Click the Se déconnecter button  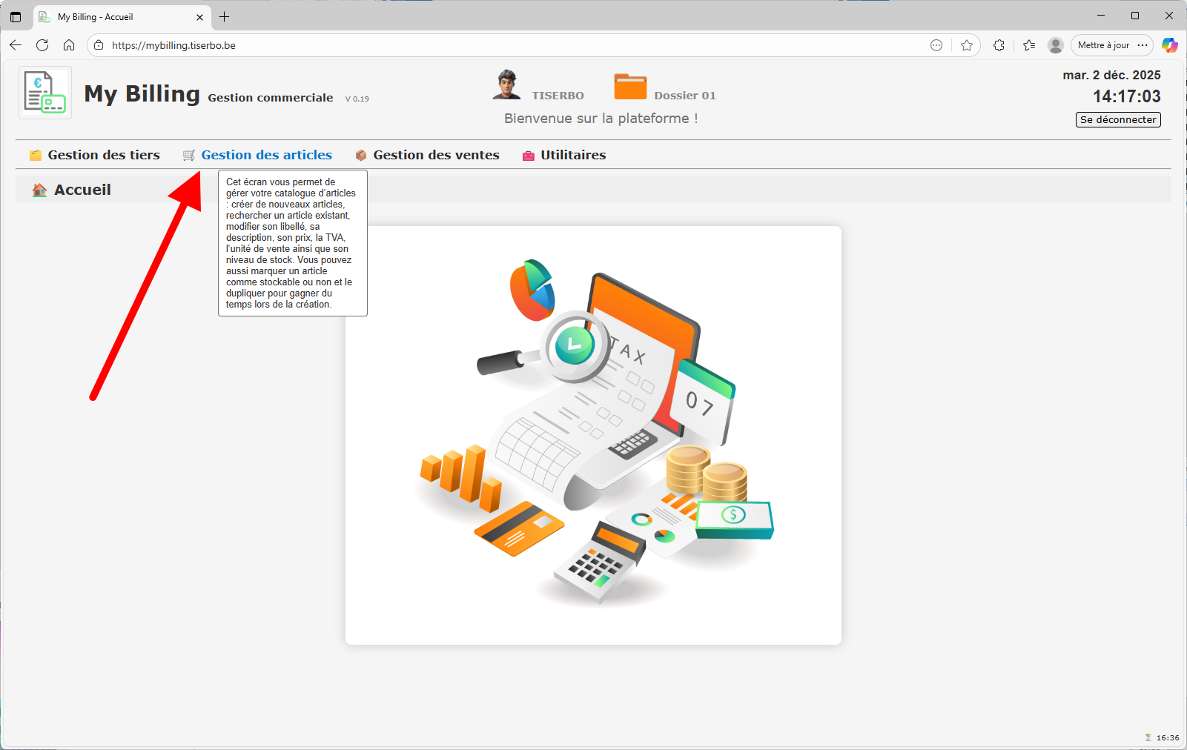[x=1117, y=119]
